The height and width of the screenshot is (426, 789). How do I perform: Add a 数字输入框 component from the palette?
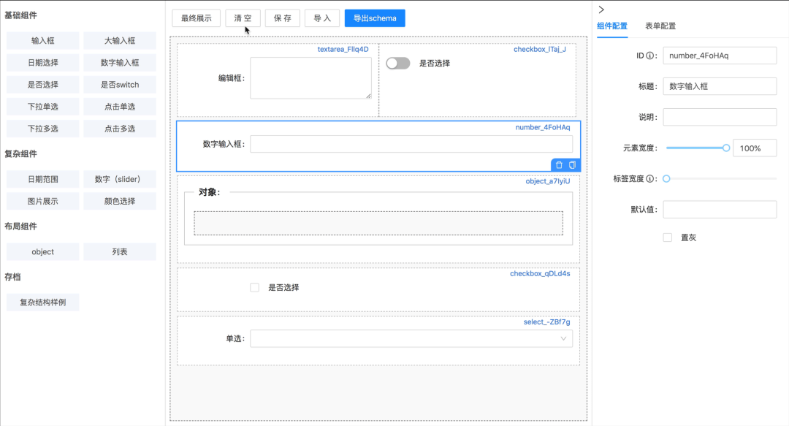[x=120, y=63]
